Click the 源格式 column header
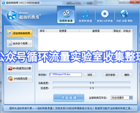The height and width of the screenshot is (113, 140). [x=117, y=31]
